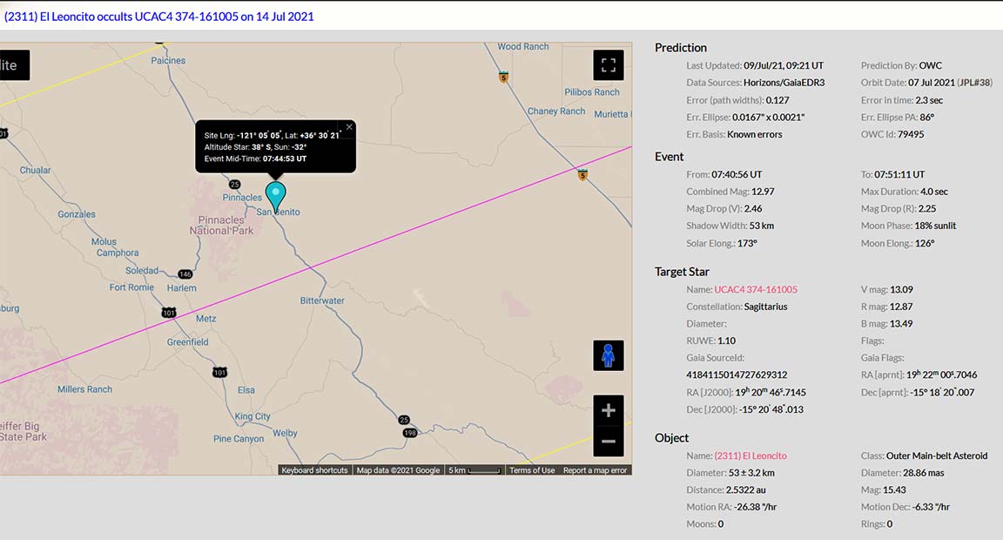
Task: Click Gaia SourceId 4184115014727629312
Action: pos(737,375)
